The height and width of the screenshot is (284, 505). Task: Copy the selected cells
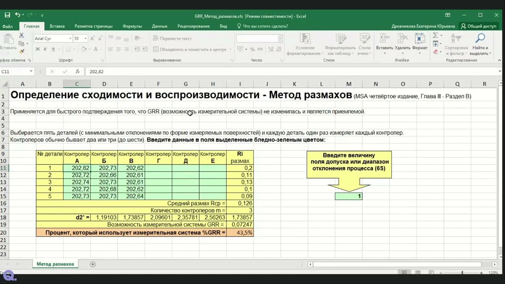coord(21,43)
